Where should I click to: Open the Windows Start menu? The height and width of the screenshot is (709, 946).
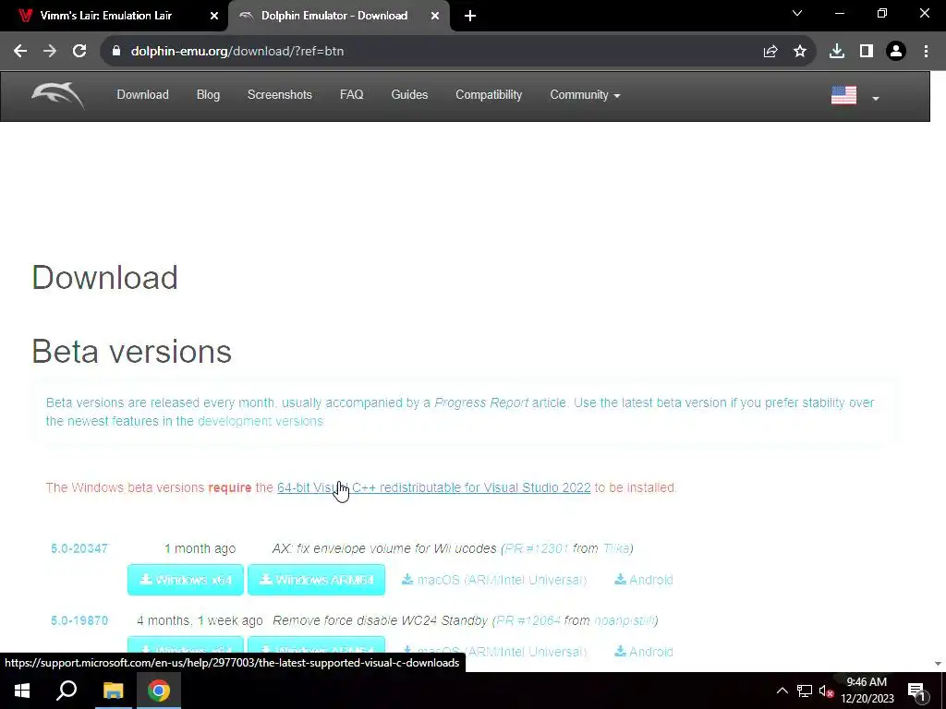22,691
